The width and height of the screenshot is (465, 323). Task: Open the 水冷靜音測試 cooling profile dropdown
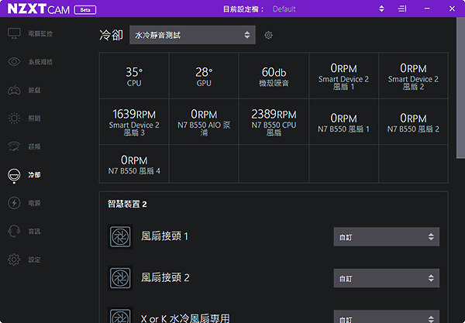tap(192, 35)
